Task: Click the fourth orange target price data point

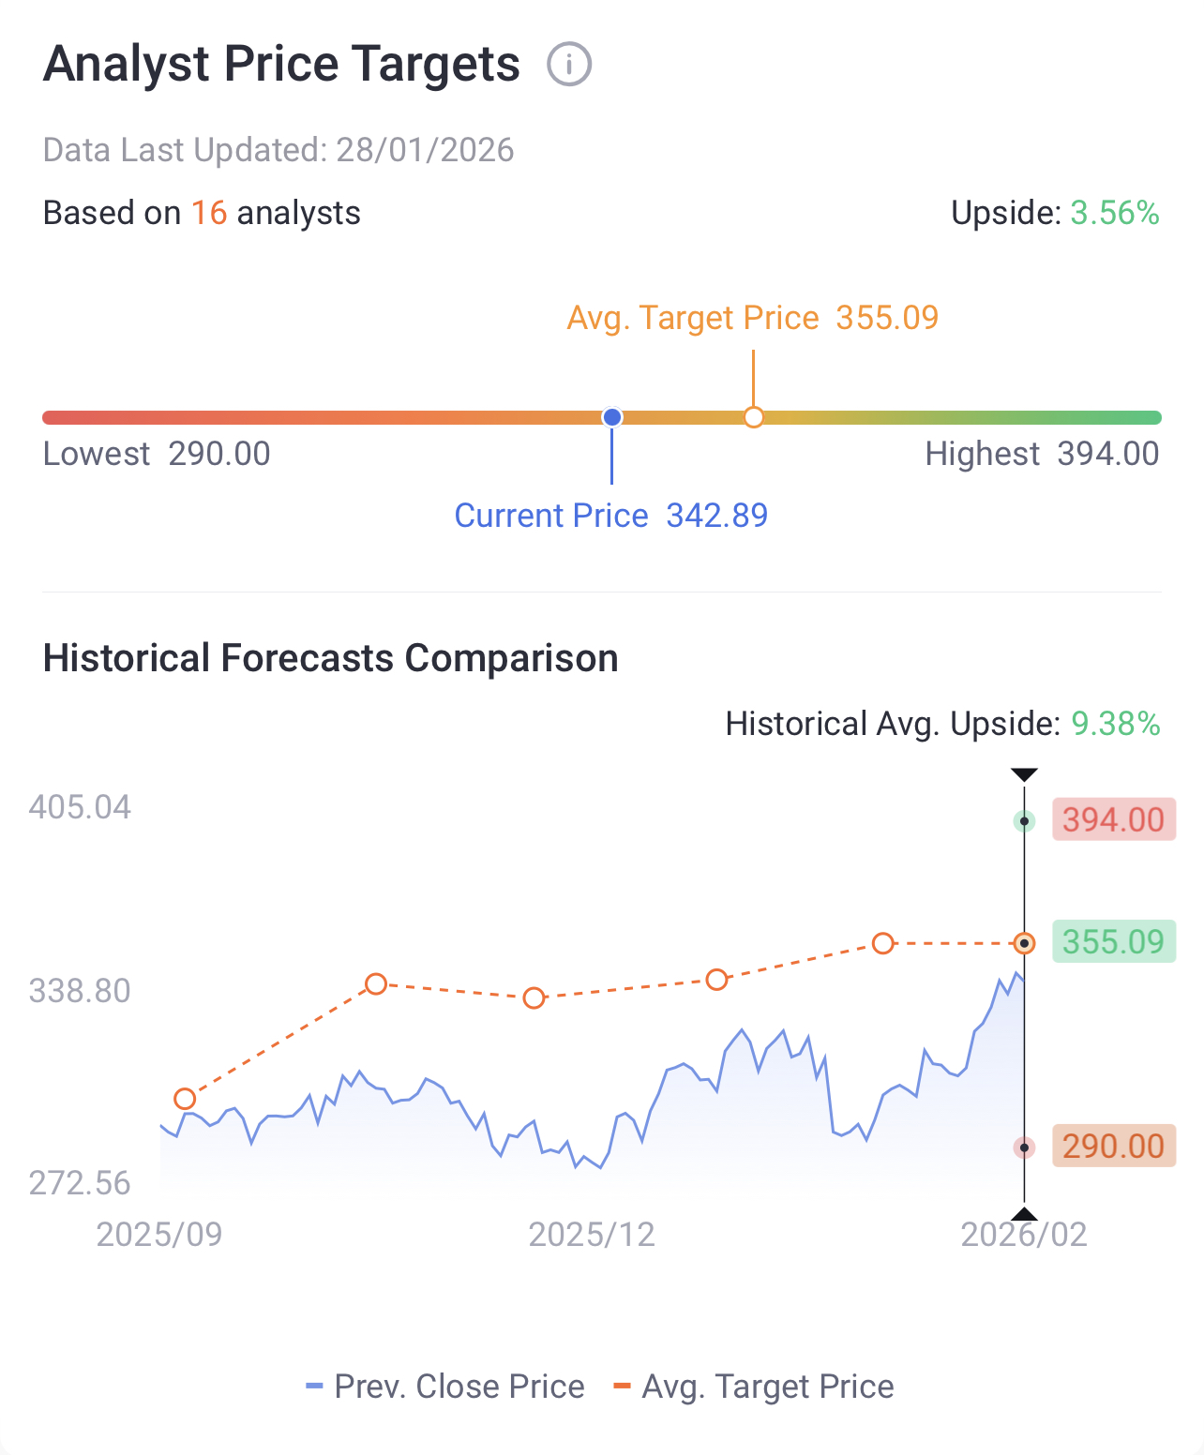Action: click(716, 980)
